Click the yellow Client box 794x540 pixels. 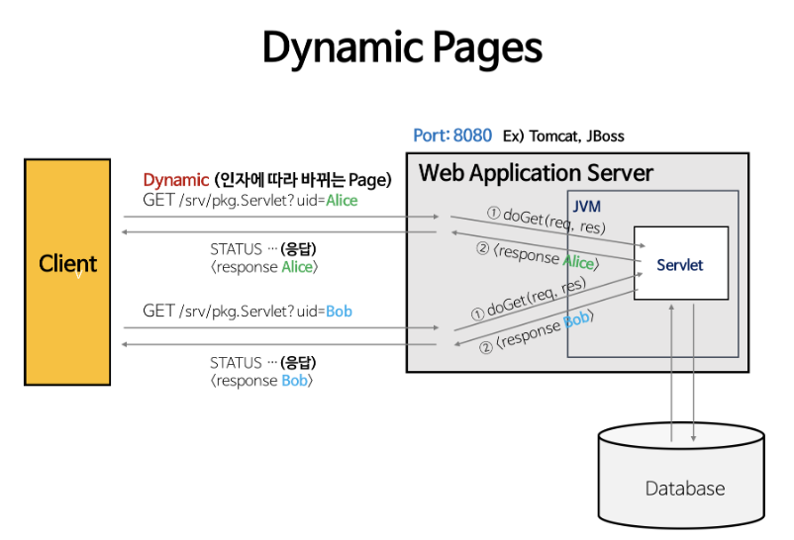[67, 272]
